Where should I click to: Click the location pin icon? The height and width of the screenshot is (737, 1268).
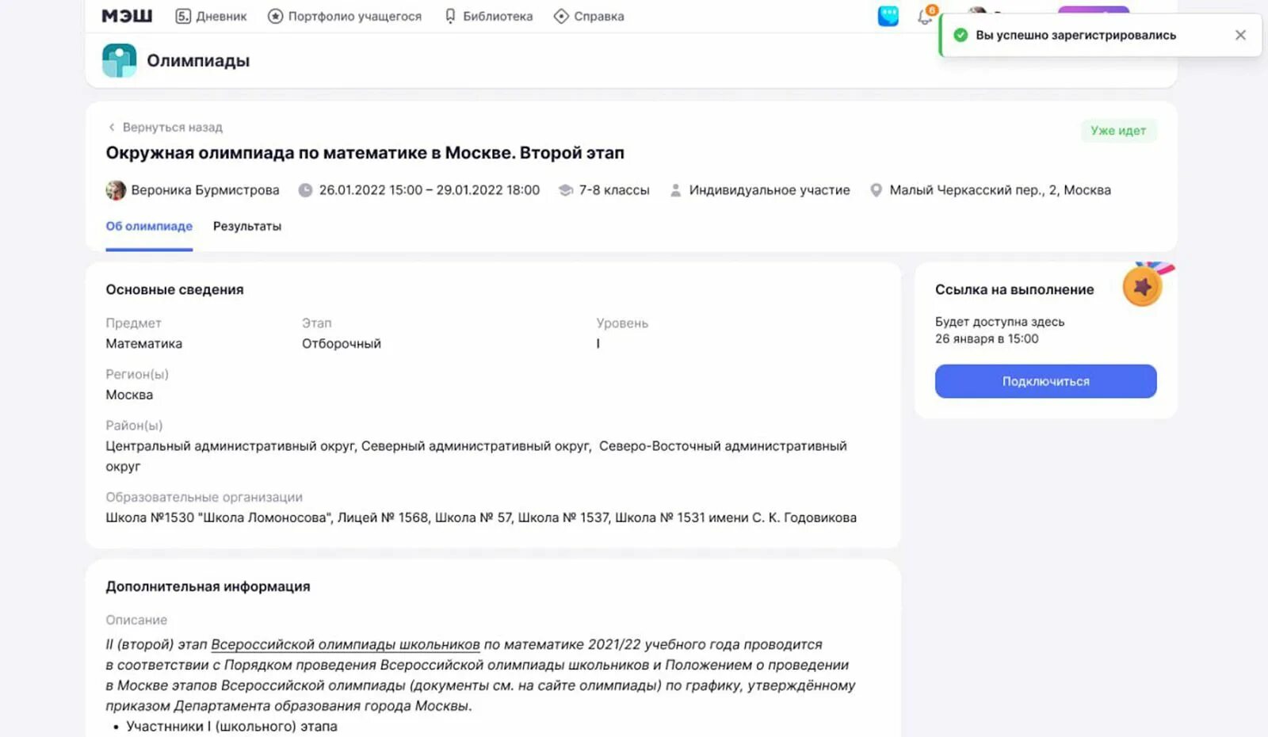(x=876, y=190)
